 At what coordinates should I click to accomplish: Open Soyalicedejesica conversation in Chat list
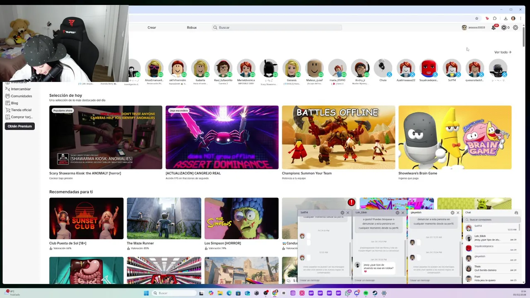tap(491, 248)
